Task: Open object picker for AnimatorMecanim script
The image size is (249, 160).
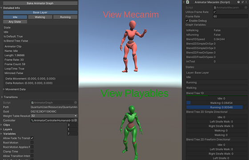Action: coord(246,8)
